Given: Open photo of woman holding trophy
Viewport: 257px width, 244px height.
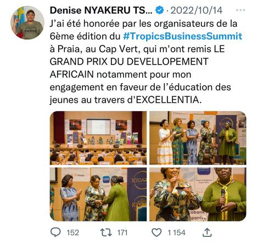Looking at the screenshot, I should pos(198,194).
